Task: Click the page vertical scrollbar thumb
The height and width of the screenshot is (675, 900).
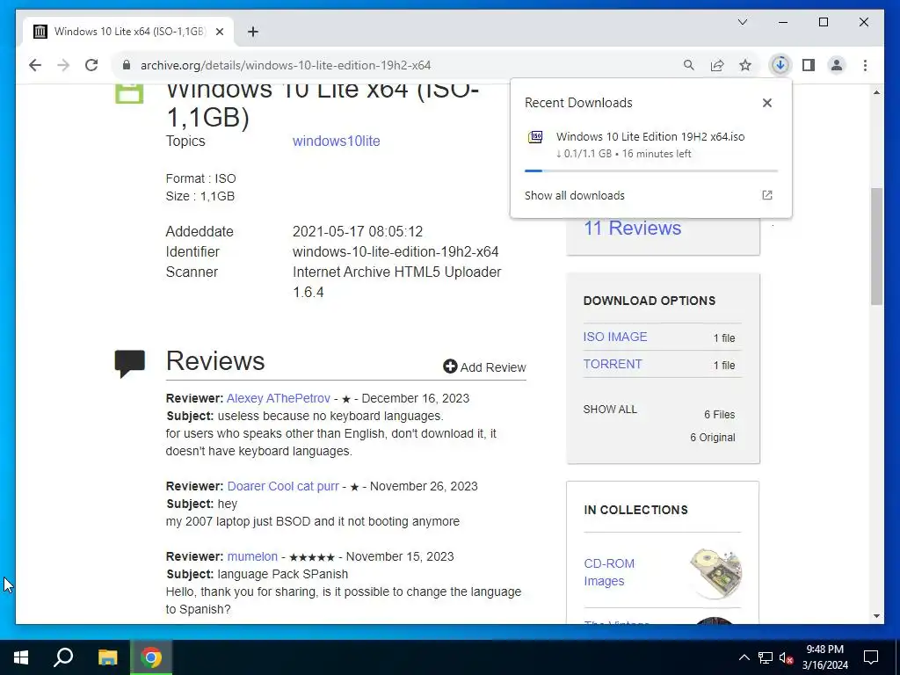Action: point(876,246)
